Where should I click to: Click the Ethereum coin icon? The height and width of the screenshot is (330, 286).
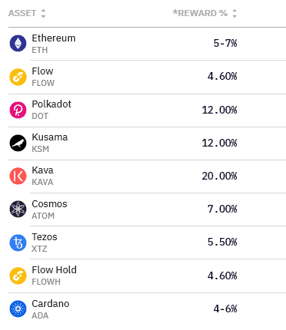click(x=18, y=43)
